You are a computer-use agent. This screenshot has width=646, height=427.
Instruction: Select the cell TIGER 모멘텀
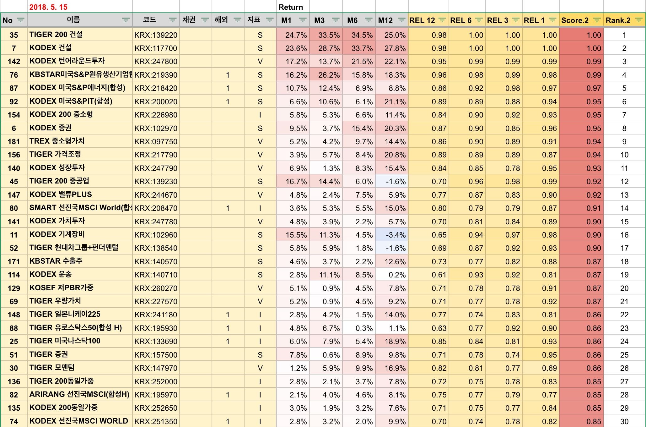coord(80,368)
